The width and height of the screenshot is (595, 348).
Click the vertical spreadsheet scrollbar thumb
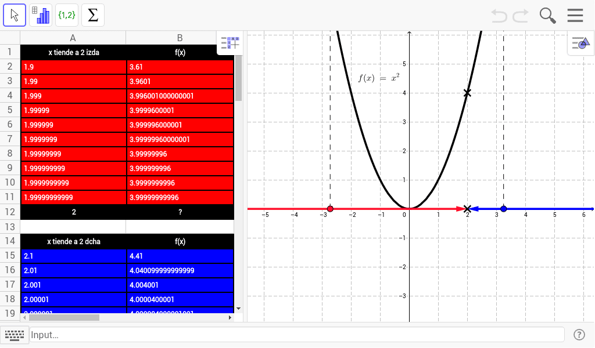tap(238, 78)
